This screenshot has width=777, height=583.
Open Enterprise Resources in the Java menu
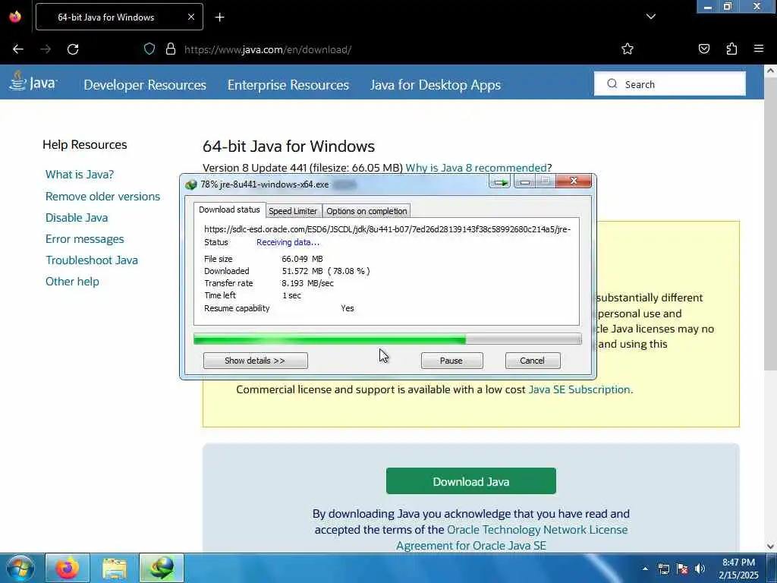click(288, 85)
